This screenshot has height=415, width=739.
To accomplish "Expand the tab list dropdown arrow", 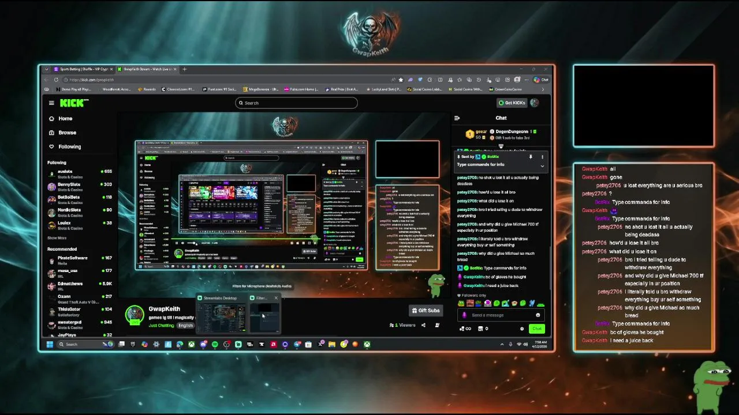I will pos(46,69).
